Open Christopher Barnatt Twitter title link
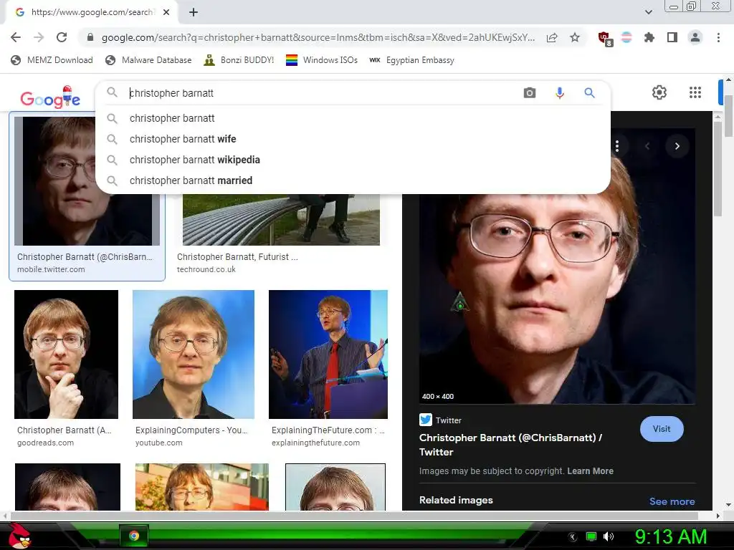The height and width of the screenshot is (550, 734). [x=510, y=445]
